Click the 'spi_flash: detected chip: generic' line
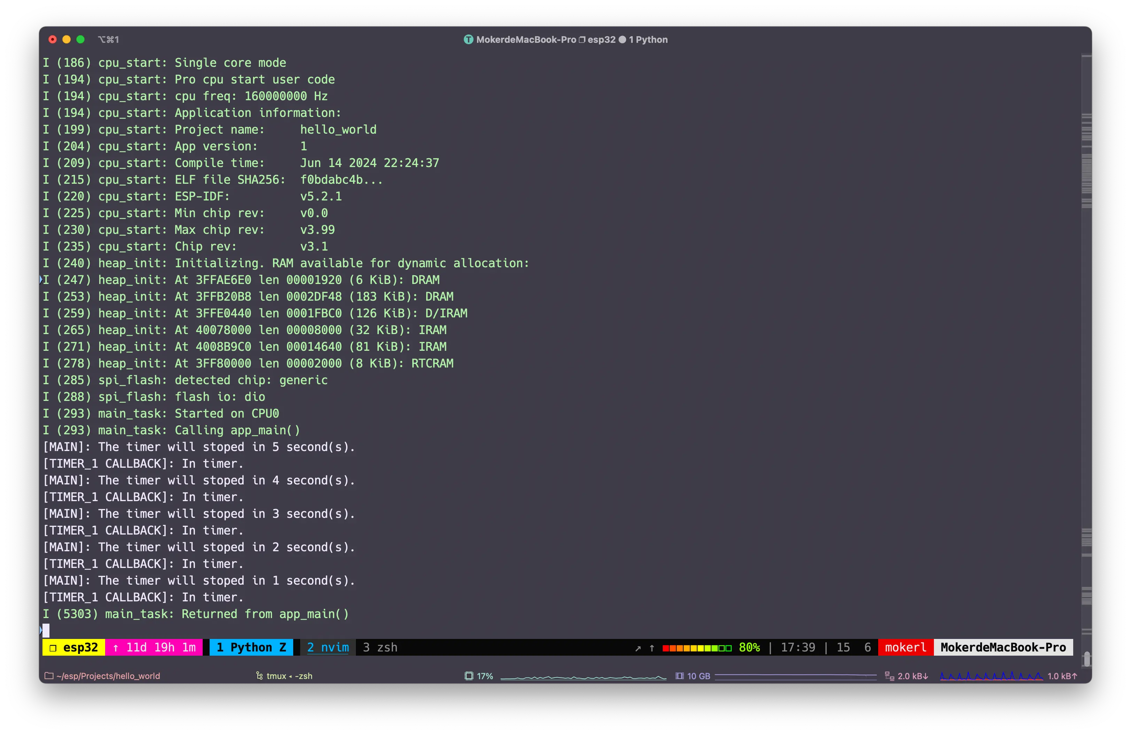The width and height of the screenshot is (1131, 735). [185, 380]
